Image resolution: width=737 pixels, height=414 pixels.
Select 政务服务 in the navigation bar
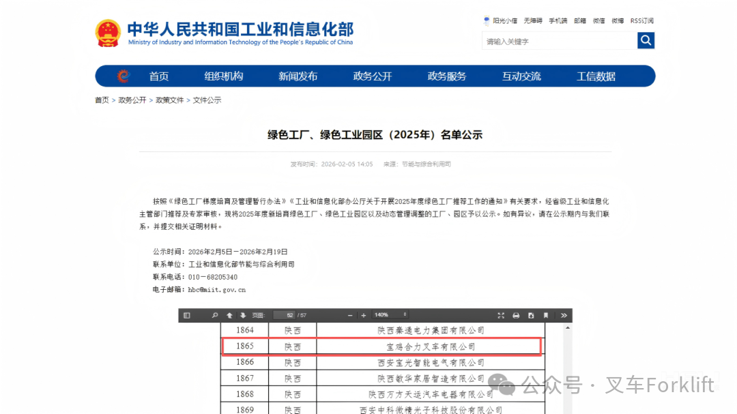(x=447, y=76)
